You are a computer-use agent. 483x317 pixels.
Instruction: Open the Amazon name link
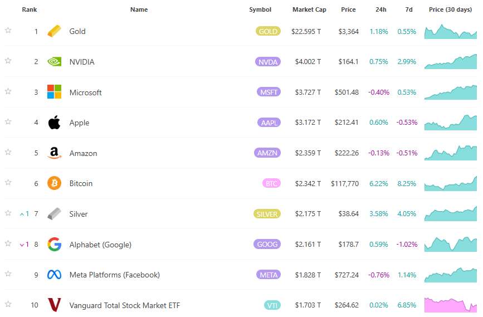coord(83,153)
